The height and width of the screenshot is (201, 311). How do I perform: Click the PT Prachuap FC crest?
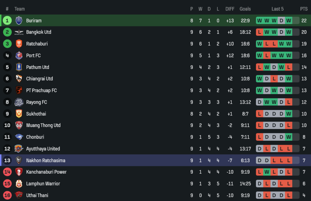(x=19, y=90)
